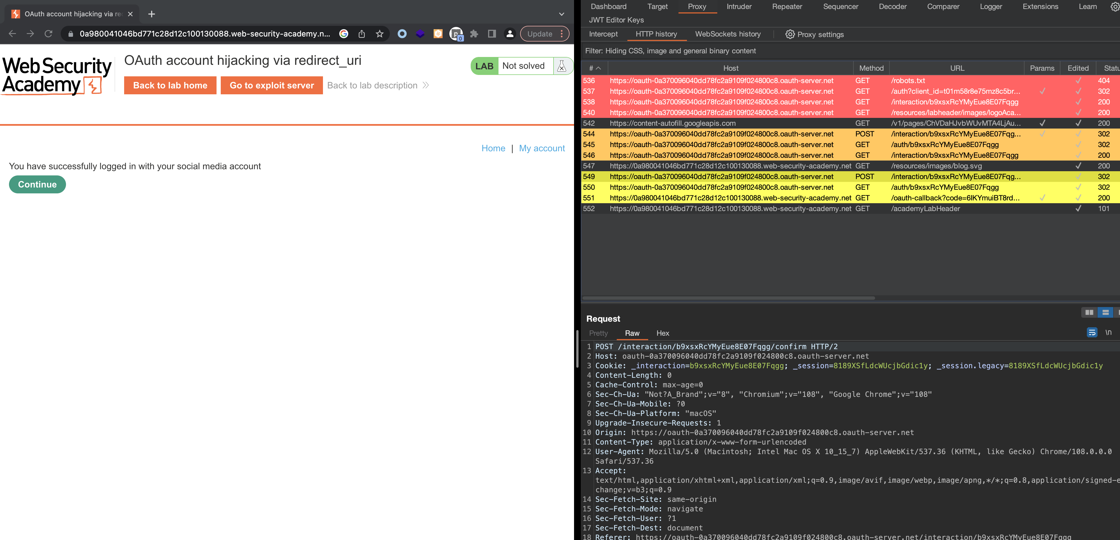The image size is (1120, 540).
Task: Click the bookmark star icon
Action: point(380,34)
